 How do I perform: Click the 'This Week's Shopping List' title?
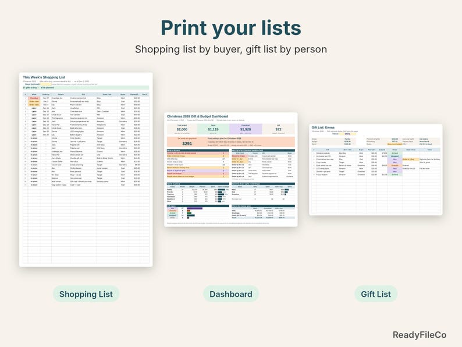44,77
